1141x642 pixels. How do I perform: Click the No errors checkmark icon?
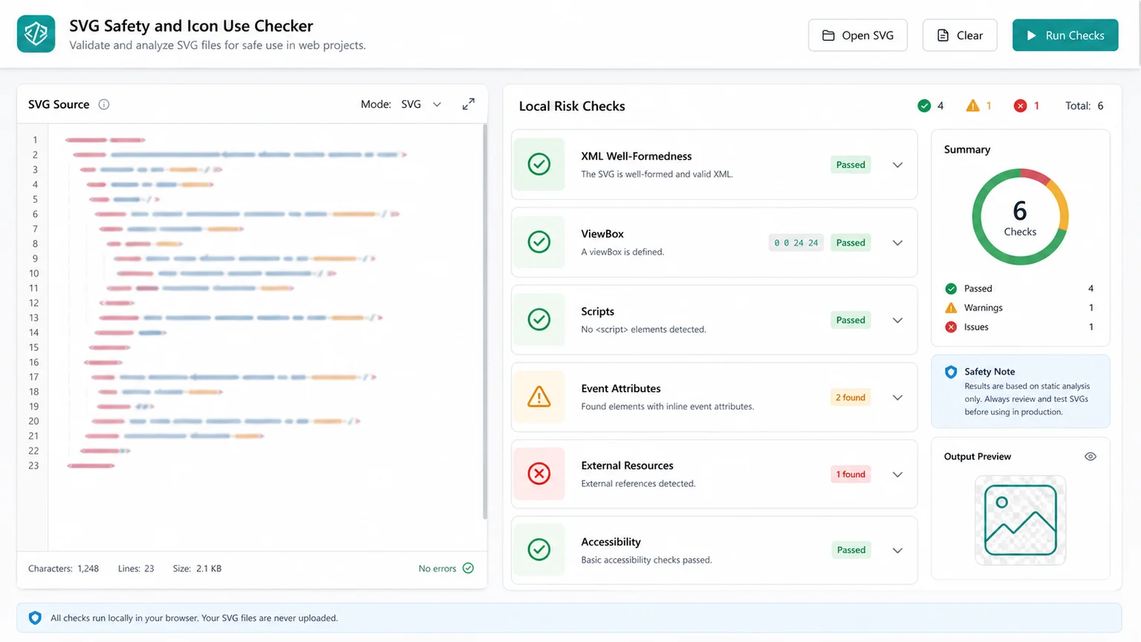coord(468,568)
